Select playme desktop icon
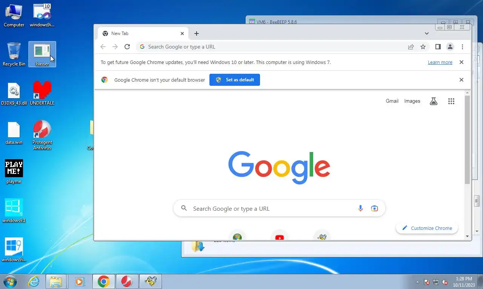The height and width of the screenshot is (289, 483). pyautogui.click(x=14, y=172)
